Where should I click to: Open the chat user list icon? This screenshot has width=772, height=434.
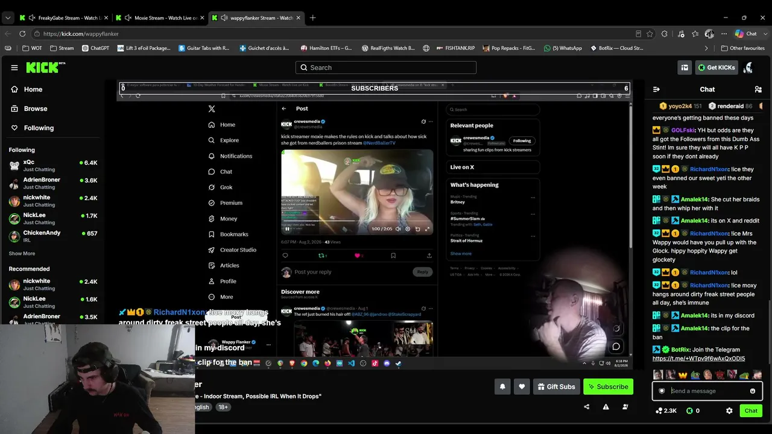pyautogui.click(x=758, y=89)
